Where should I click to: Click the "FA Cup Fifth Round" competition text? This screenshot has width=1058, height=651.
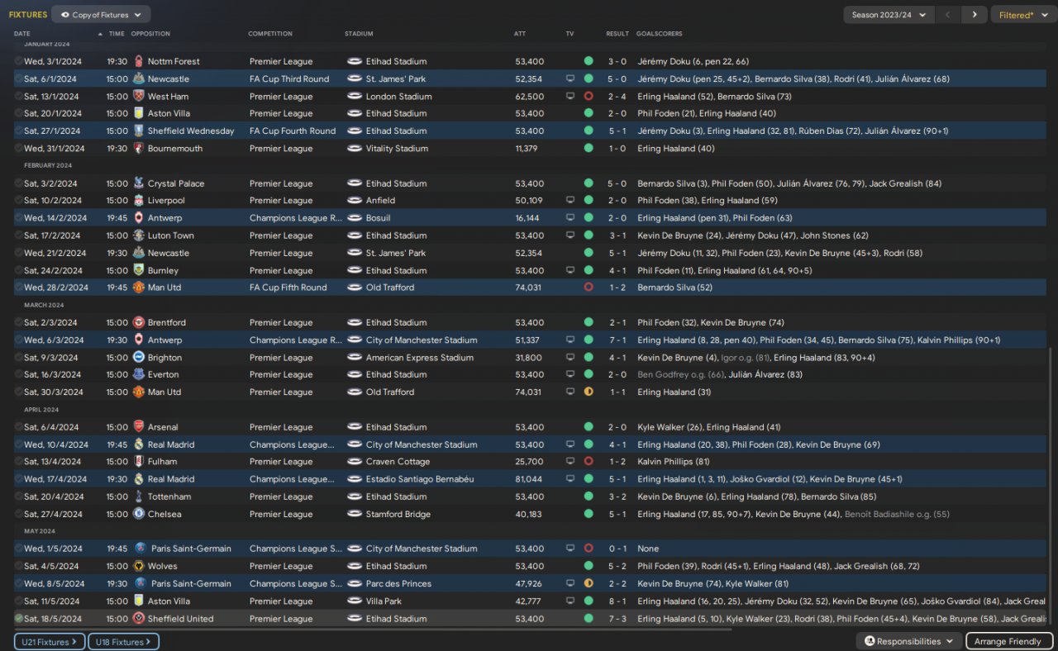pos(288,287)
